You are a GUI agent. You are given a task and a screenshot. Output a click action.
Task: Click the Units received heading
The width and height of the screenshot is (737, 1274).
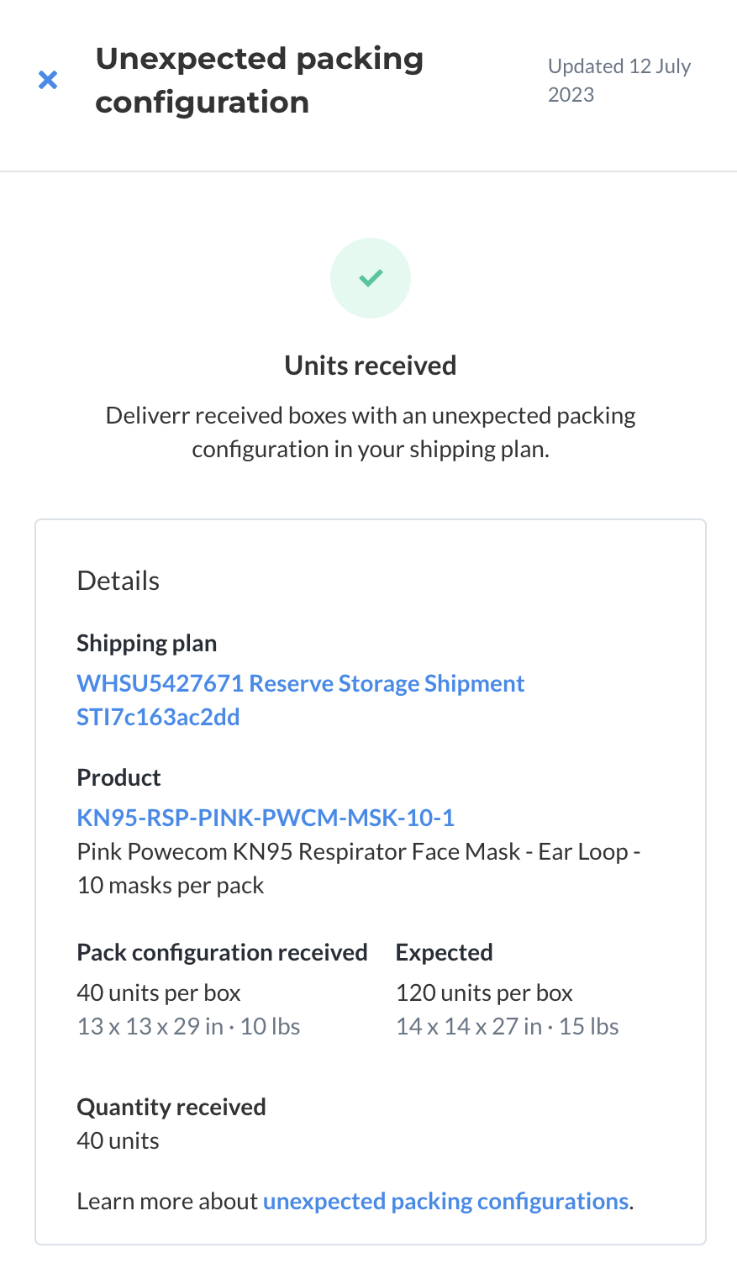[x=371, y=366]
